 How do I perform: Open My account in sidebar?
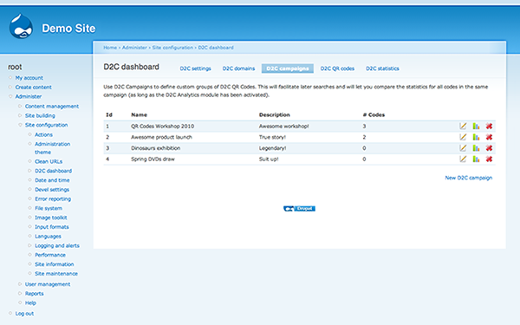(x=29, y=78)
